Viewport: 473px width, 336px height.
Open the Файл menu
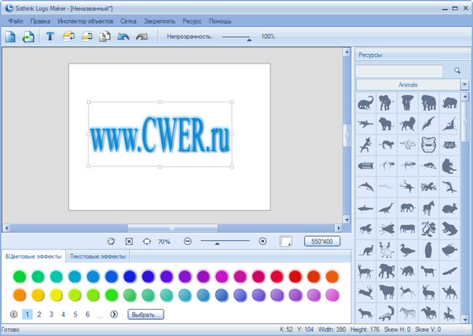[x=15, y=21]
